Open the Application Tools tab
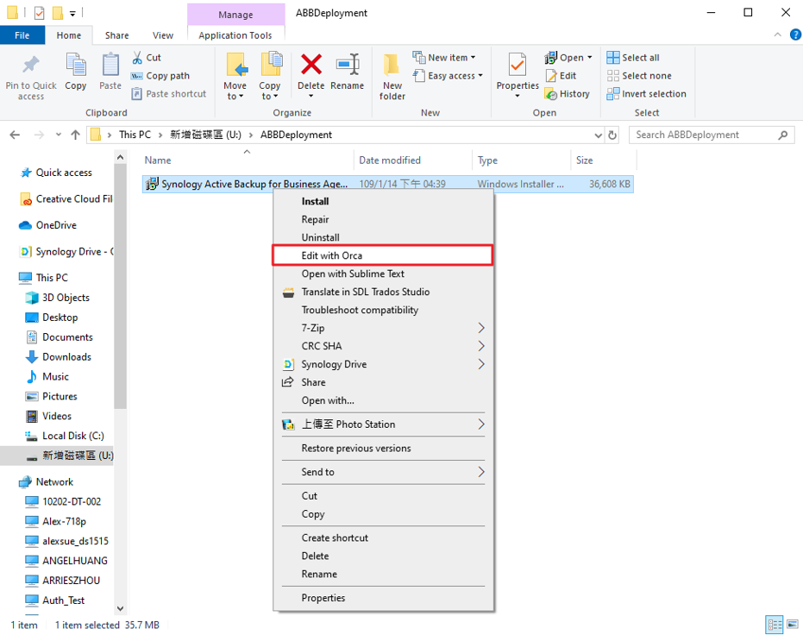This screenshot has height=635, width=803. (x=235, y=35)
